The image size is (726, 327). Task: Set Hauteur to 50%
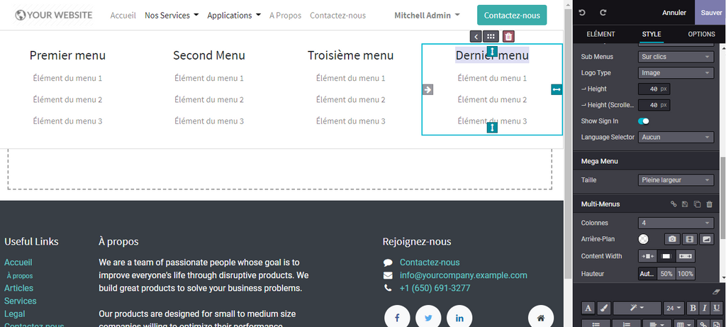click(x=666, y=274)
